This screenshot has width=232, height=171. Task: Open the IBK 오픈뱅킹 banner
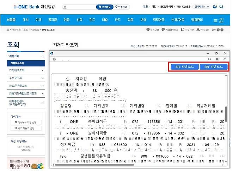[x=26, y=164]
